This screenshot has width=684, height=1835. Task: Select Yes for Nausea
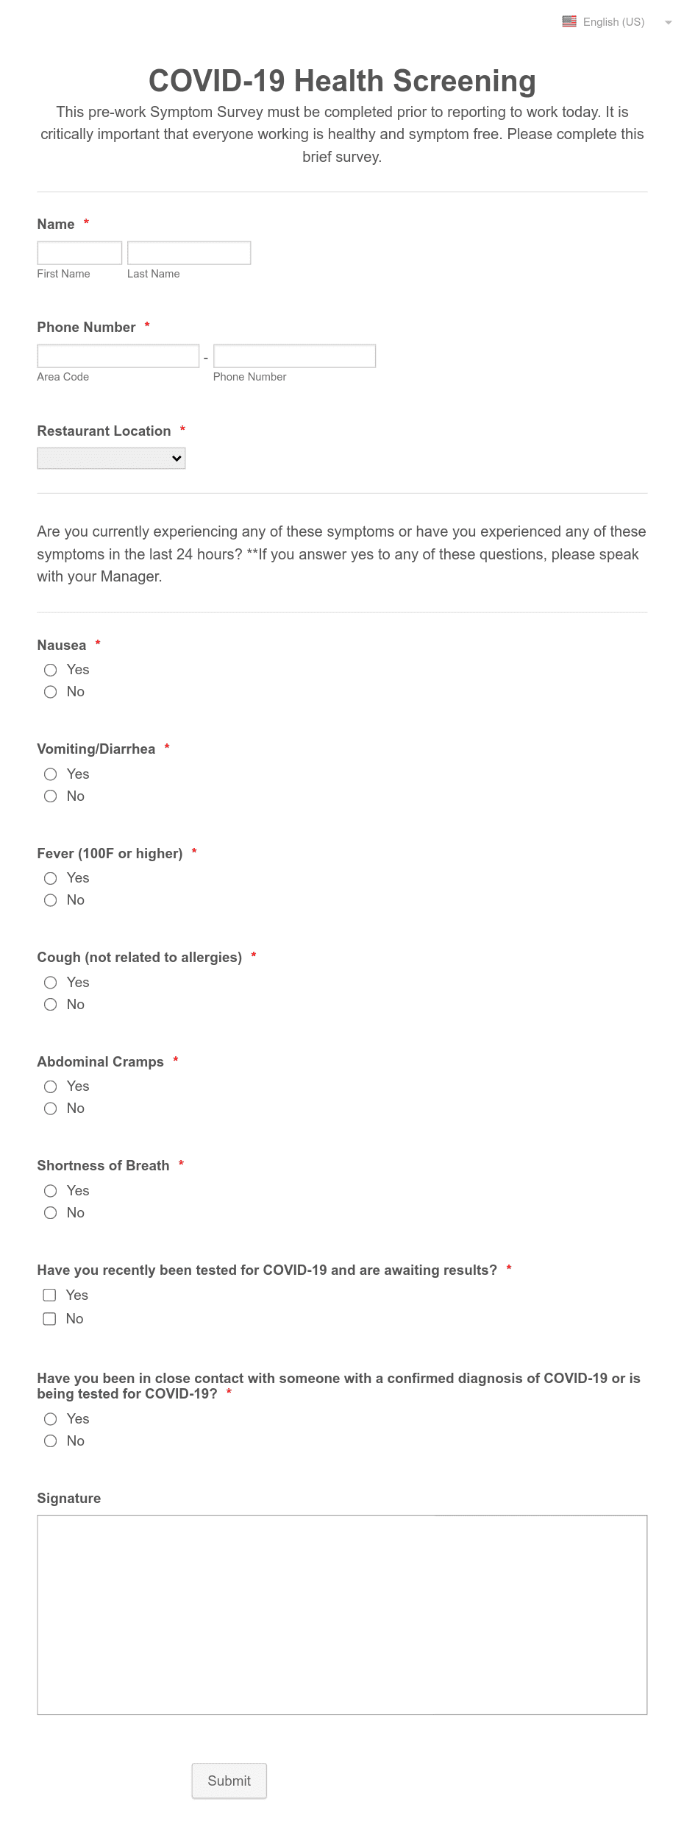coord(50,670)
